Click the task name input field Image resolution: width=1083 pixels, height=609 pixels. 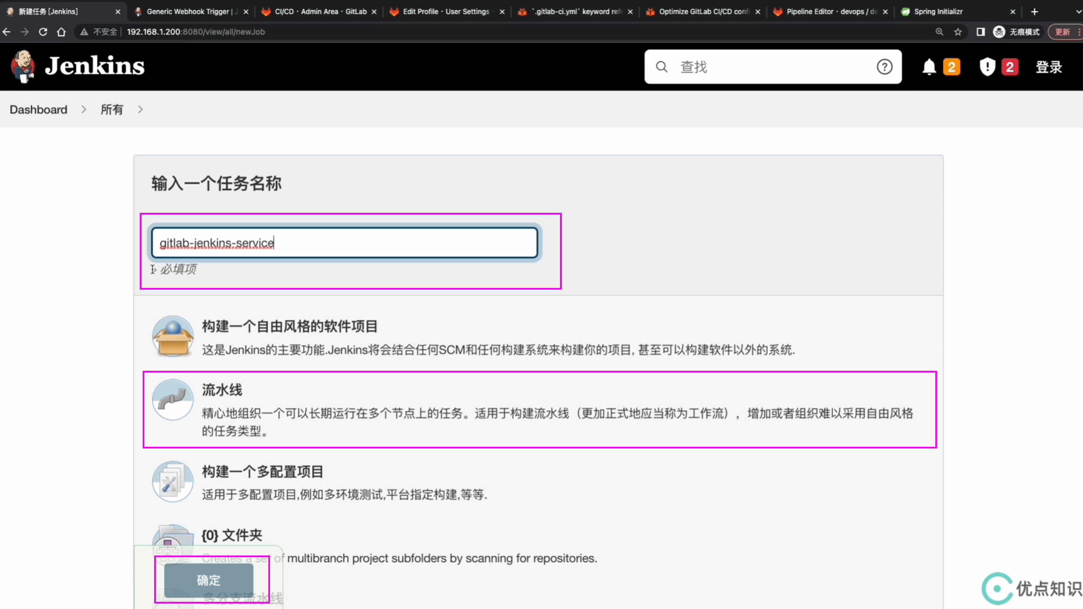click(x=344, y=242)
